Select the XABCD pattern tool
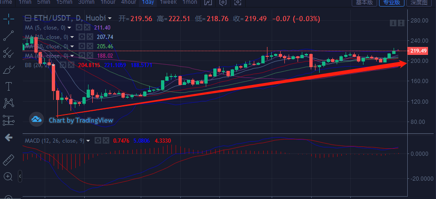This screenshot has height=199, width=436. tap(8, 103)
